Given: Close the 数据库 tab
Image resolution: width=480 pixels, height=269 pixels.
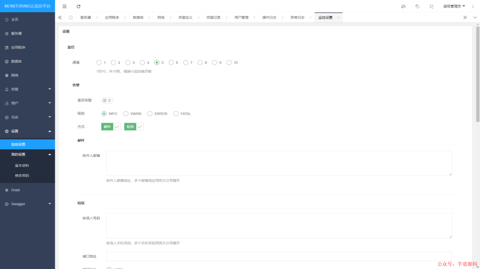Looking at the screenshot, I should [149, 18].
